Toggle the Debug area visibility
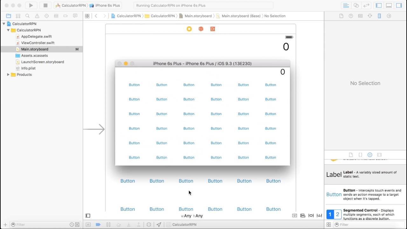The height and width of the screenshot is (229, 407). coord(389,5)
